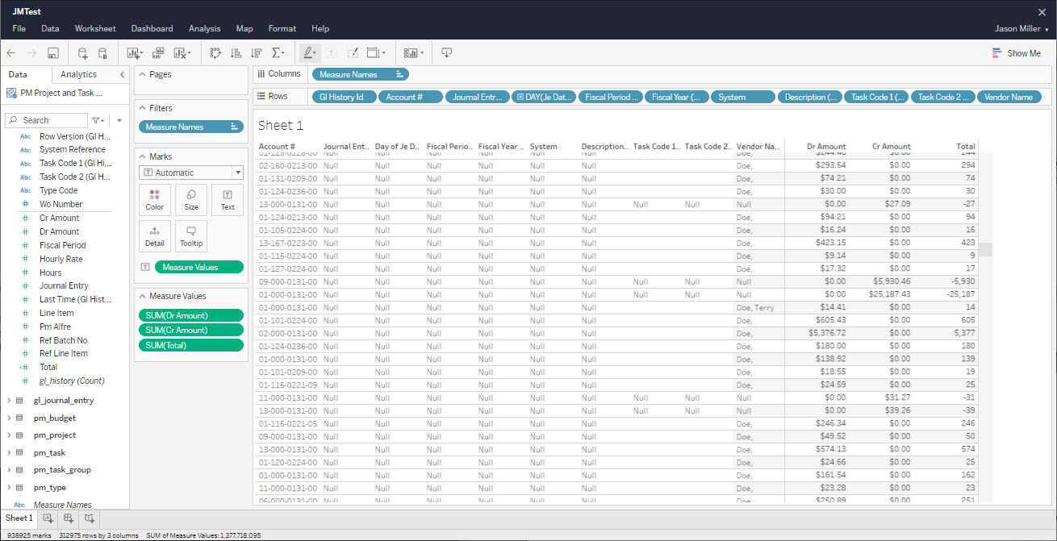Screen dimensions: 1057x541
Task: Open the field filter funnel dropdown
Action: click(98, 120)
